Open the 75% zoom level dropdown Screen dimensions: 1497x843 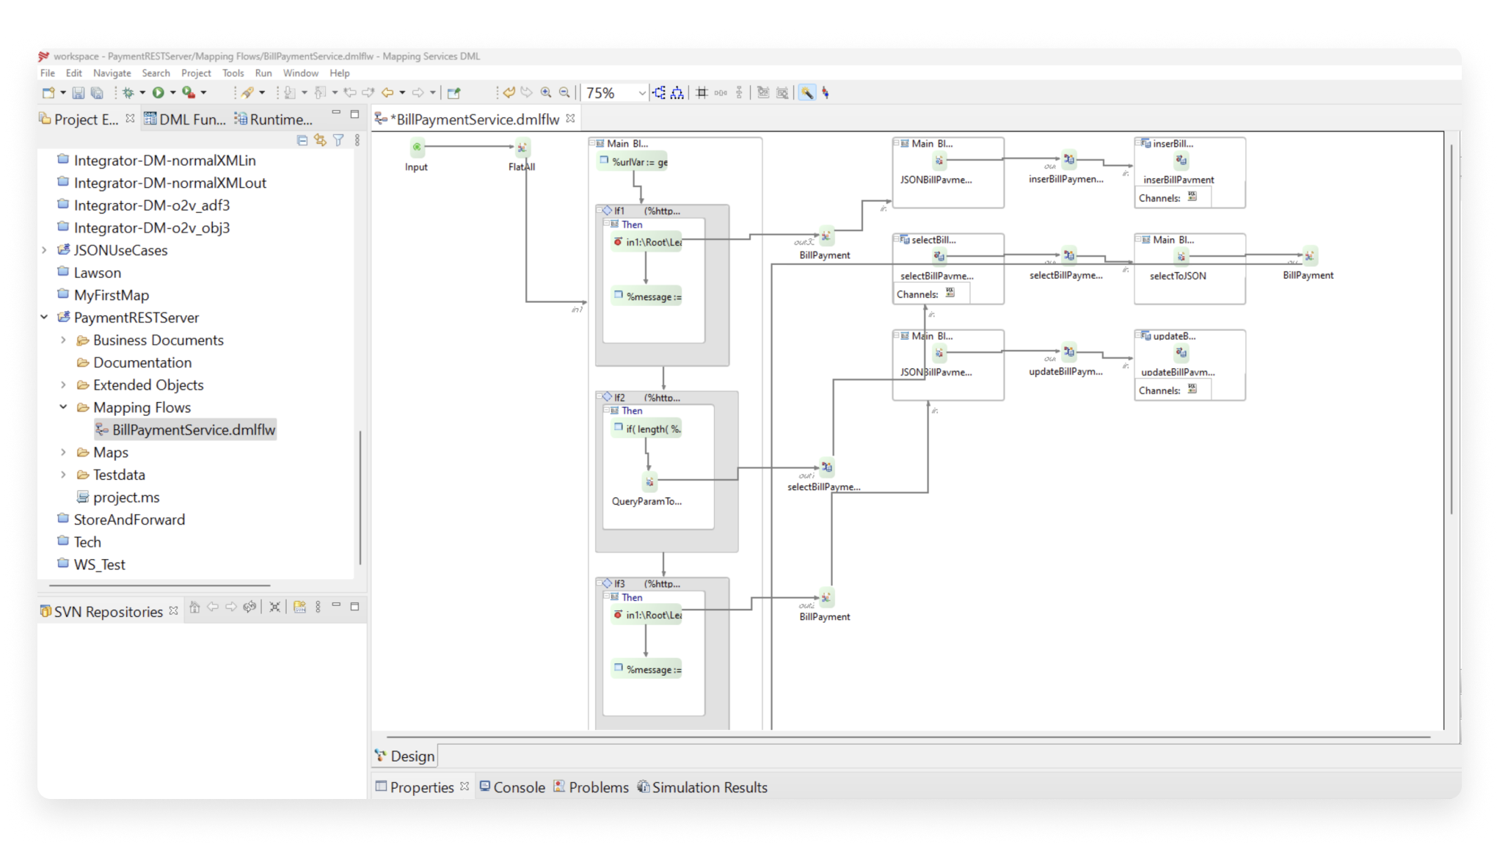[642, 93]
